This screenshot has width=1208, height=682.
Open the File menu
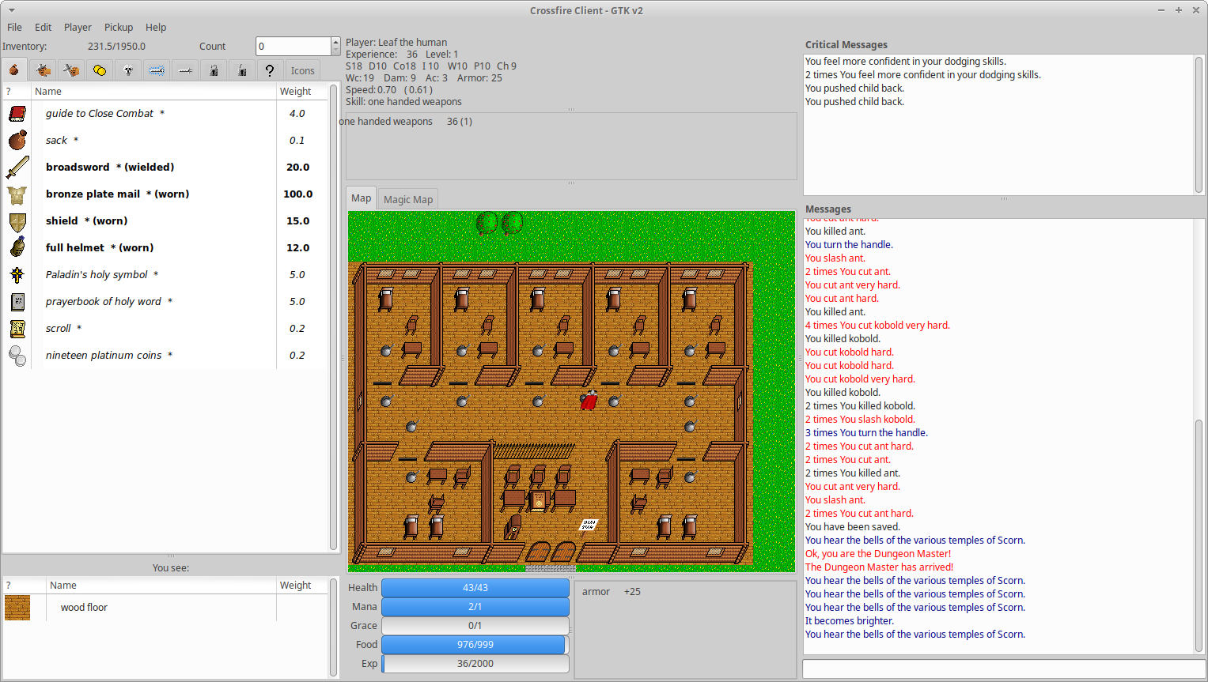[14, 27]
